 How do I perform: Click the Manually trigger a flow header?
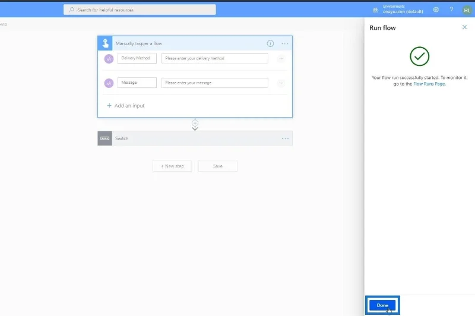195,43
